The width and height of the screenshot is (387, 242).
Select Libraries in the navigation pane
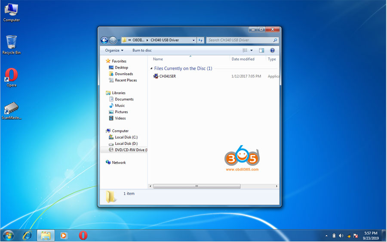pyautogui.click(x=116, y=93)
